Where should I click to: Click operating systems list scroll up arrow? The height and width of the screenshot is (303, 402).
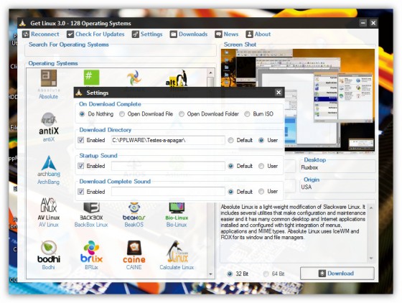tap(210, 73)
